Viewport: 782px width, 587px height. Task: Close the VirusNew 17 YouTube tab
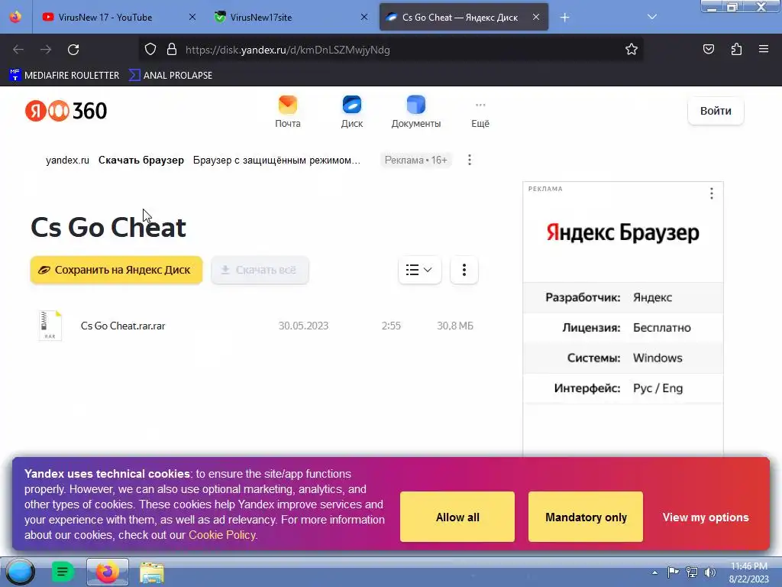[x=192, y=17]
